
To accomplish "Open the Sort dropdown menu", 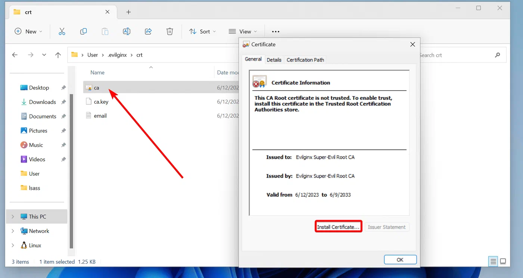I will (202, 32).
